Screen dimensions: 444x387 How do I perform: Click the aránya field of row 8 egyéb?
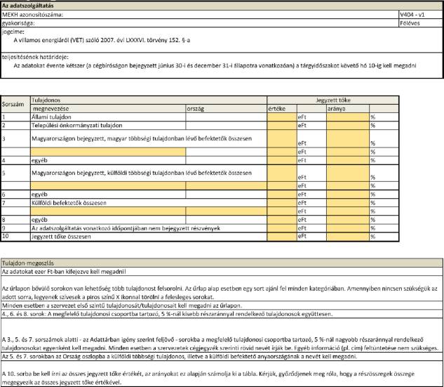pos(348,220)
